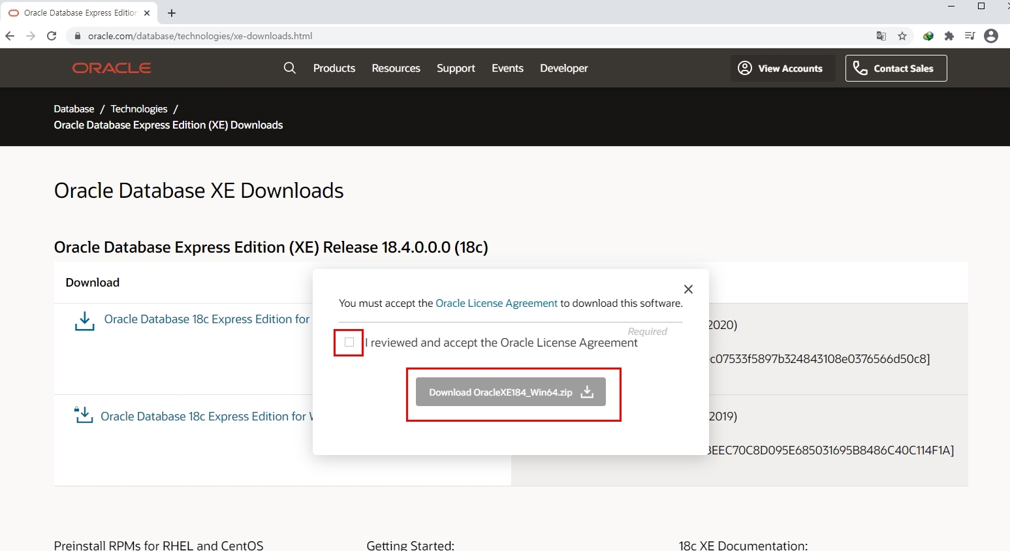This screenshot has width=1010, height=551.
Task: Click download icon beside first 18c Express Edition link
Action: (84, 321)
